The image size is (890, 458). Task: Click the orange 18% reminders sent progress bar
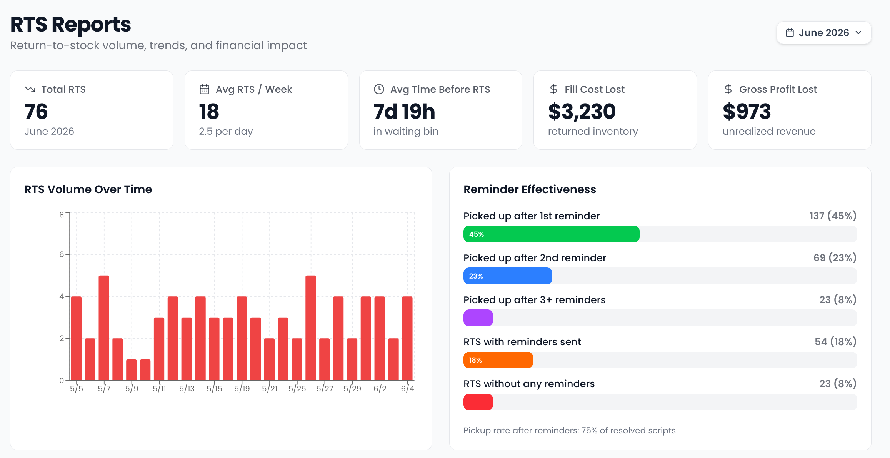[x=498, y=360]
